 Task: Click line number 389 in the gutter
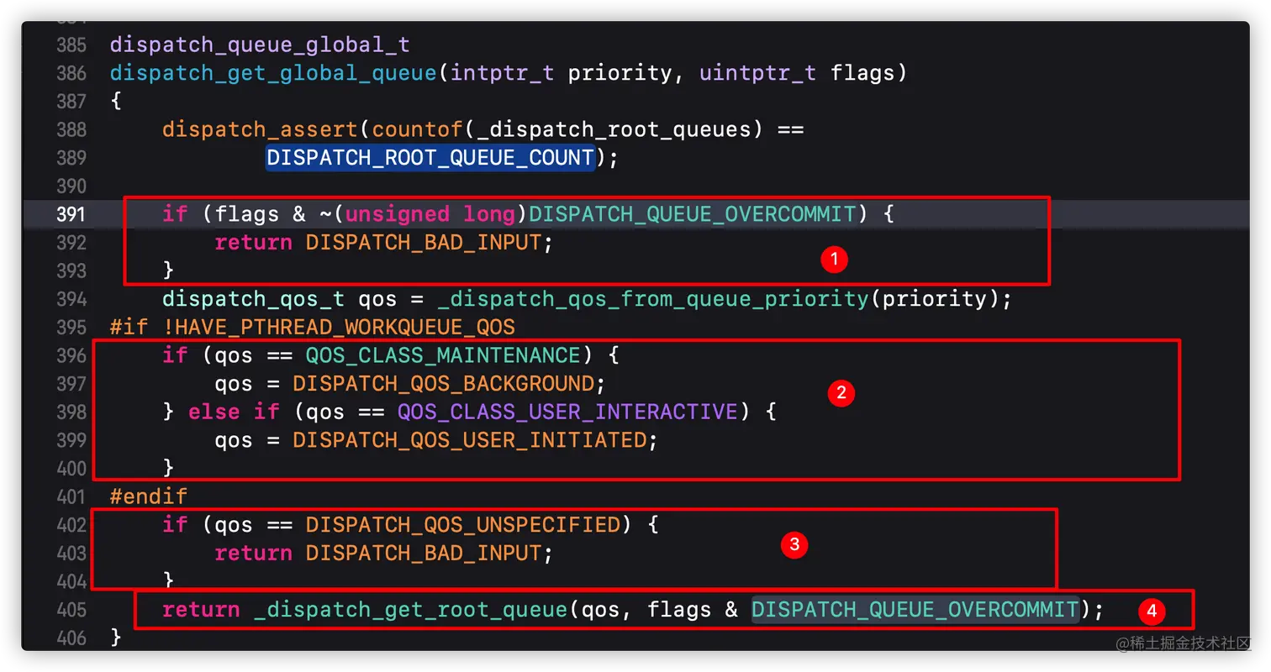[x=71, y=158]
